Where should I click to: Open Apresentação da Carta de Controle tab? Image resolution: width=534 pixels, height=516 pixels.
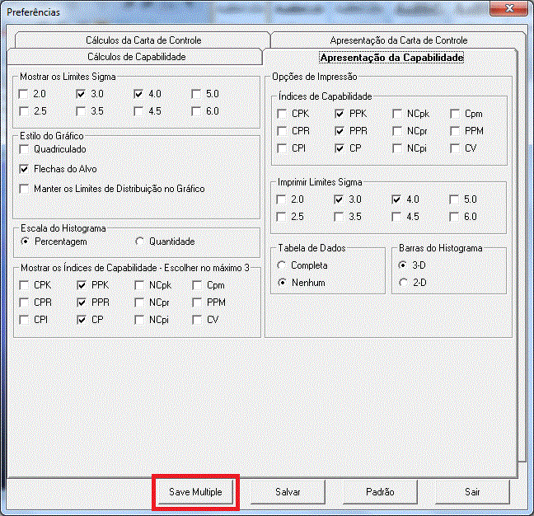(399, 40)
